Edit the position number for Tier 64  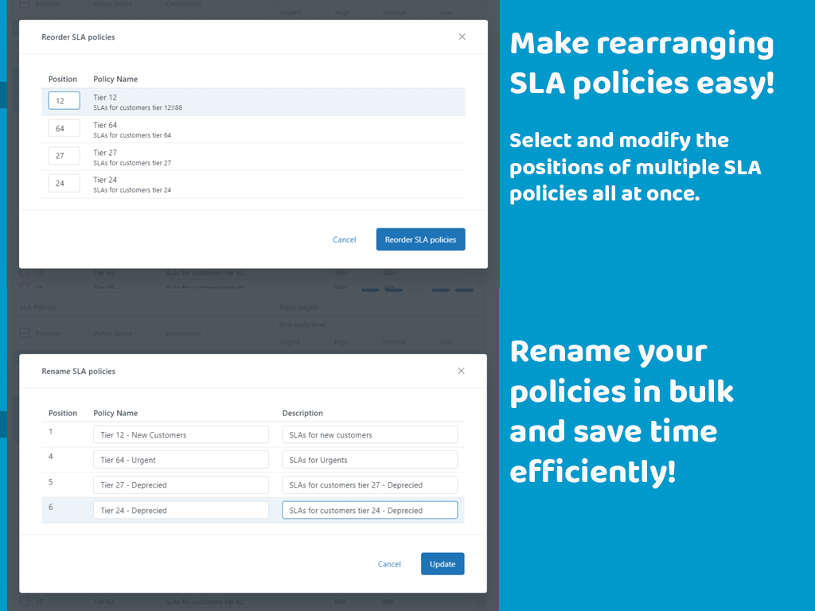64,127
